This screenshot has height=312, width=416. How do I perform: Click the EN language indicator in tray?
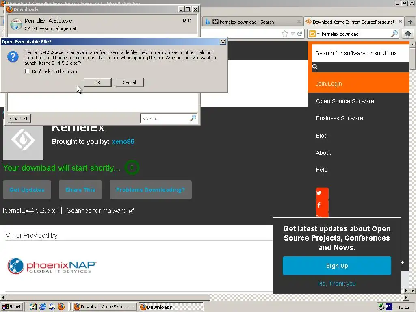pos(389,307)
